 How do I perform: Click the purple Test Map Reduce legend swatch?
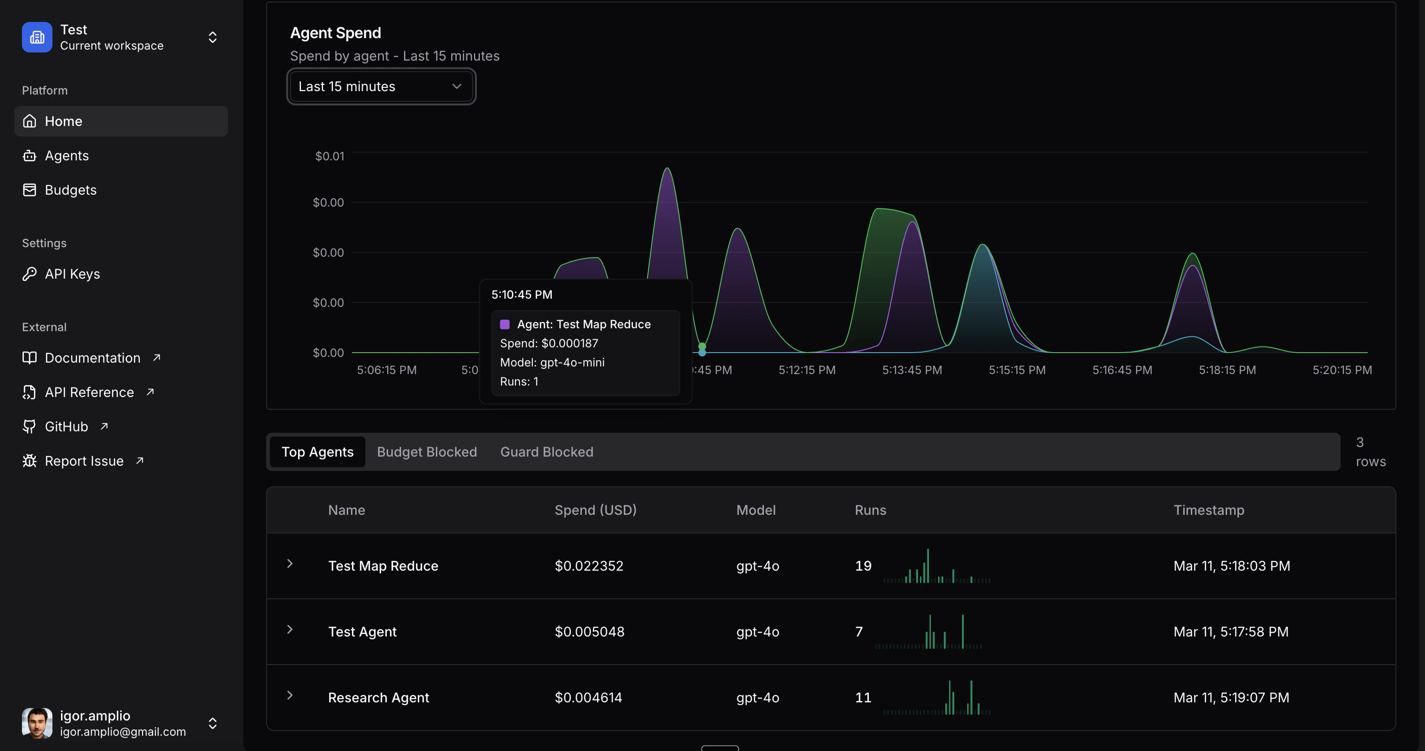coord(505,324)
